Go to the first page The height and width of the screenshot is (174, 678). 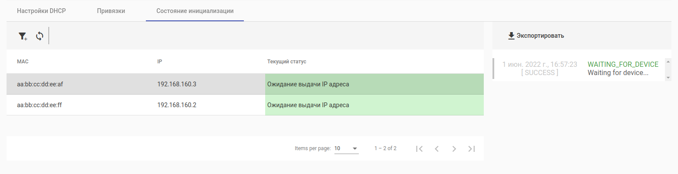419,148
